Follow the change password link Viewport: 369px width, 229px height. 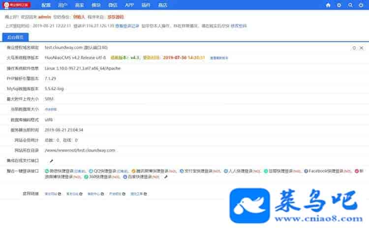pos(239,26)
